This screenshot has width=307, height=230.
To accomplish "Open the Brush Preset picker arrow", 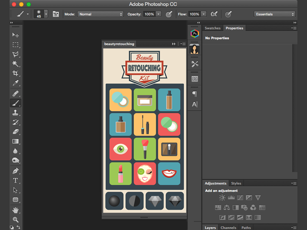I will (x=46, y=14).
